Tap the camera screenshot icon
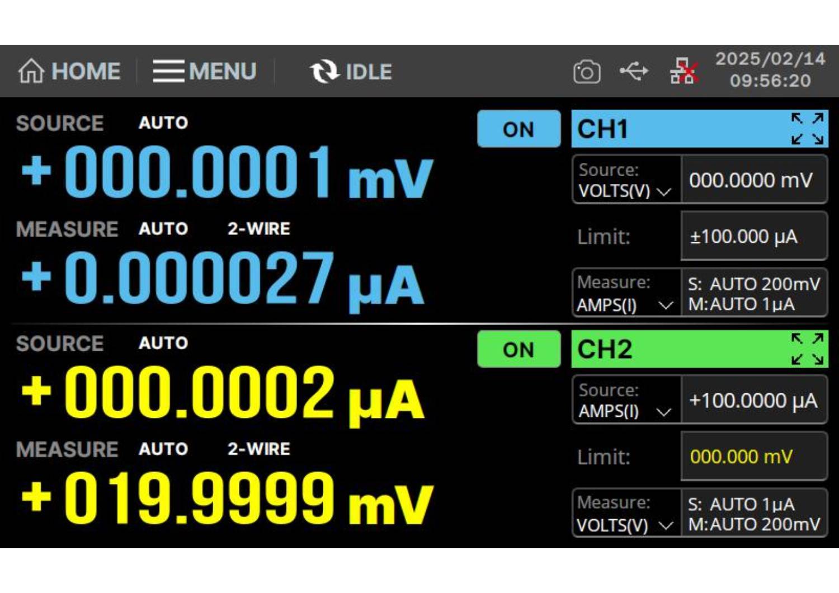Image resolution: width=839 pixels, height=593 pixels. 586,72
